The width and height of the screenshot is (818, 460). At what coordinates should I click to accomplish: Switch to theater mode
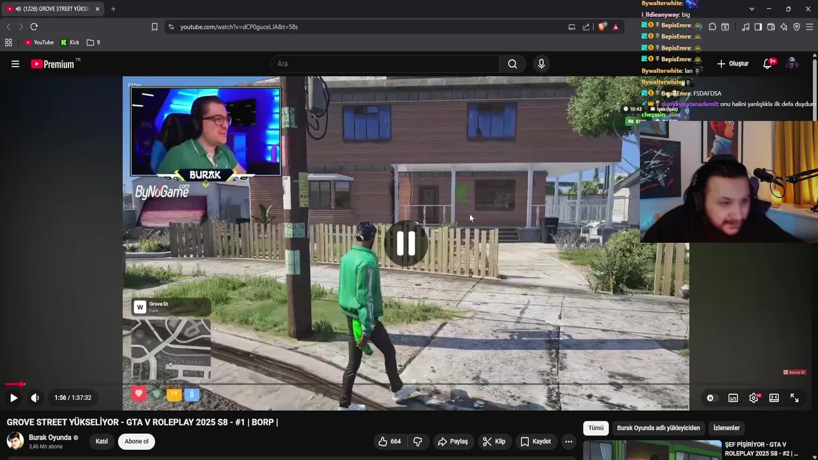[x=774, y=397]
